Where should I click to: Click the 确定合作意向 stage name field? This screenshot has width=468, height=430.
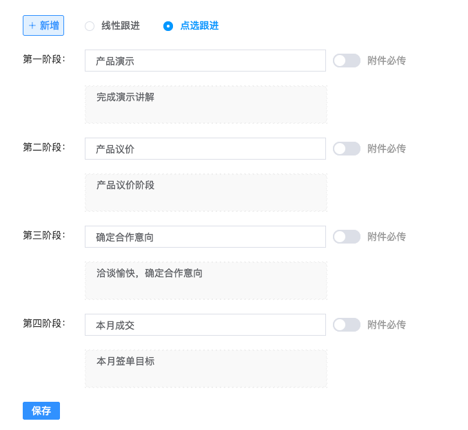pos(205,237)
